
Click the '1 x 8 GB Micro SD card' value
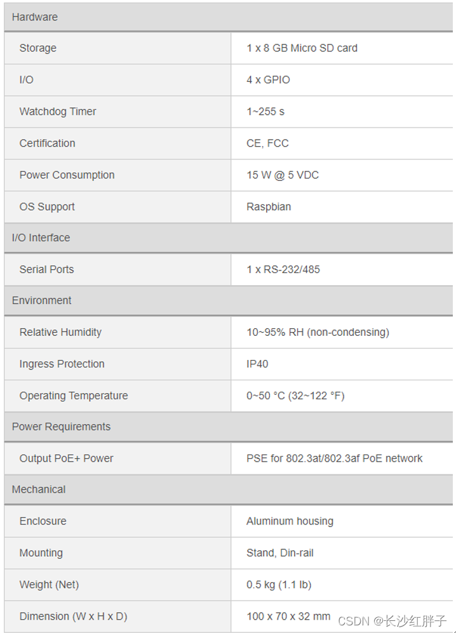pos(302,48)
